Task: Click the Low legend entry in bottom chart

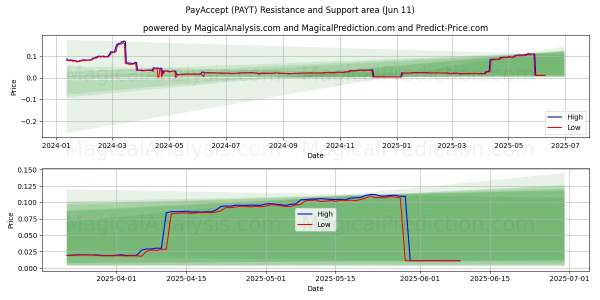Action: (x=313, y=224)
